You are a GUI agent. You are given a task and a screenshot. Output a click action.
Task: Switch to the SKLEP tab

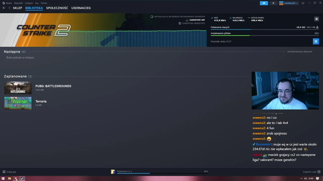pyautogui.click(x=17, y=8)
